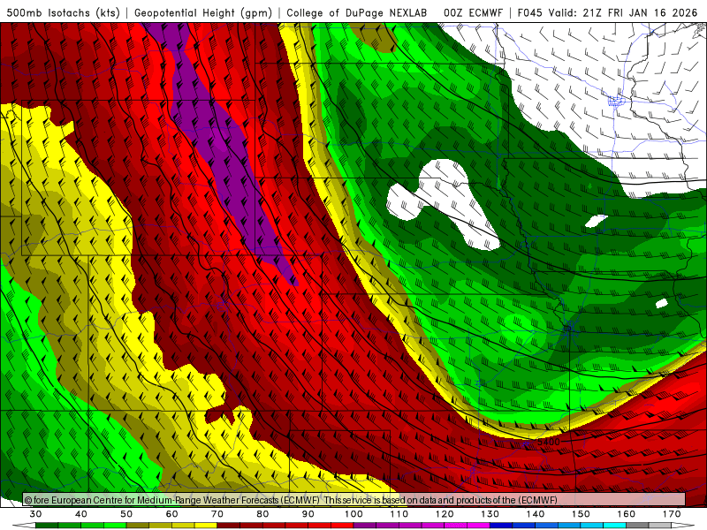Click the legend value 100
707x530 pixels.
354,514
